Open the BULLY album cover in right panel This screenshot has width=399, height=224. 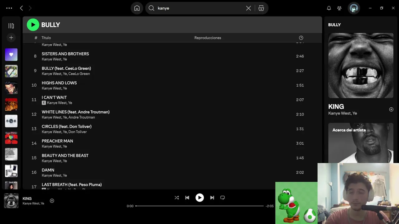[x=361, y=65]
